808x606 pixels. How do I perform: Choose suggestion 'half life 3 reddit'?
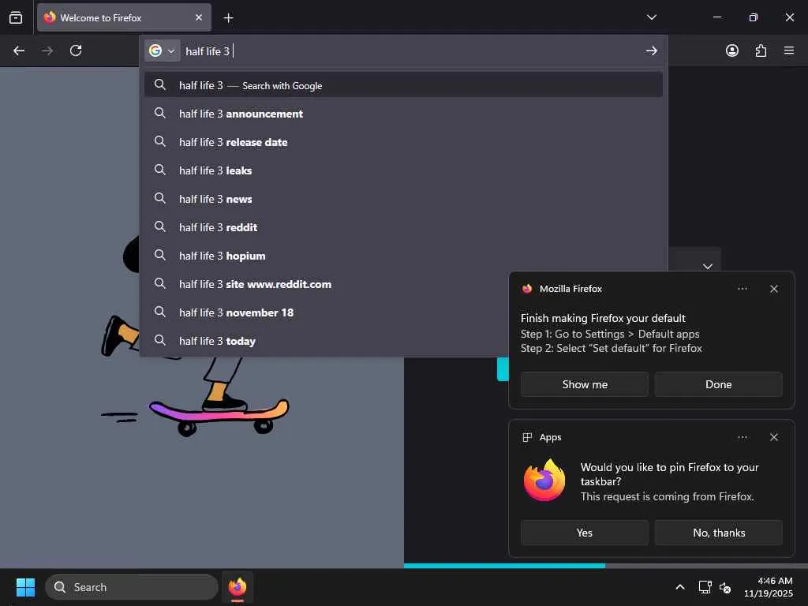point(403,226)
